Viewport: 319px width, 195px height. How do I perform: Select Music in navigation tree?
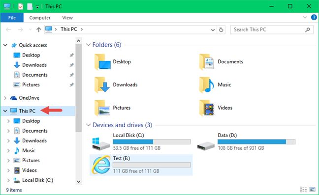click(29, 150)
